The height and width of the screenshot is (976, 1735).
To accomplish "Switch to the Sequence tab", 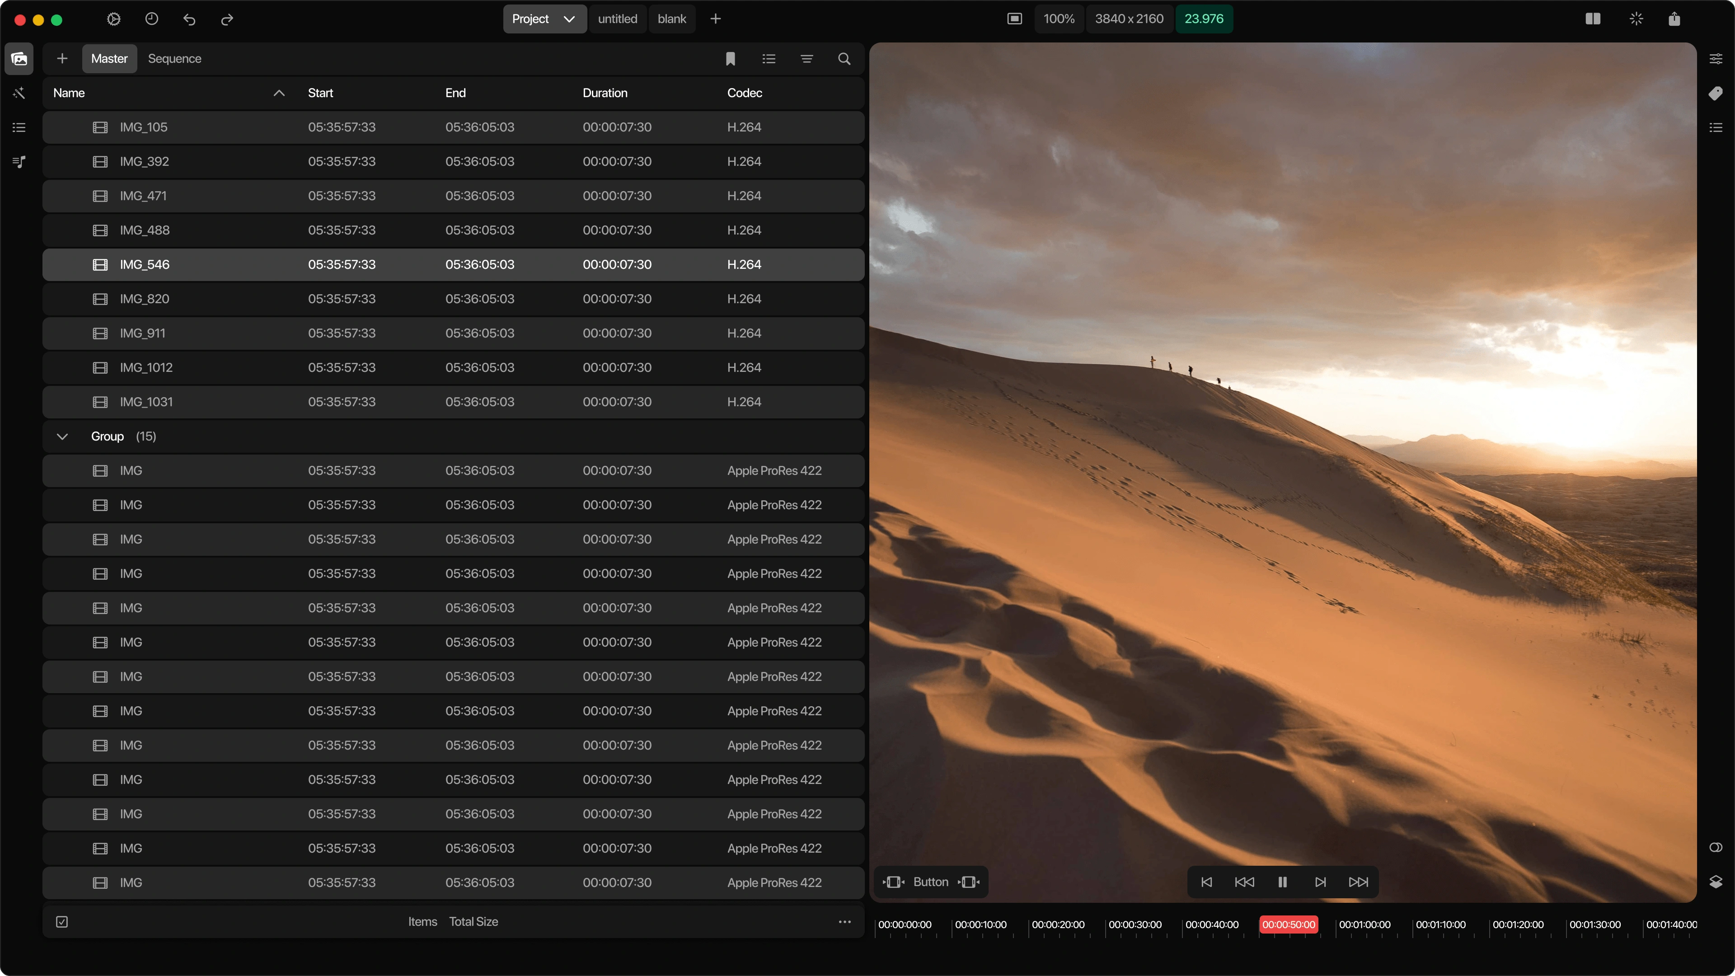I will tap(174, 59).
